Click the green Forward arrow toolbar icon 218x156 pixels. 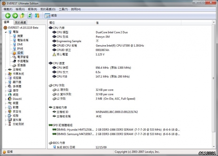click(x=15, y=16)
